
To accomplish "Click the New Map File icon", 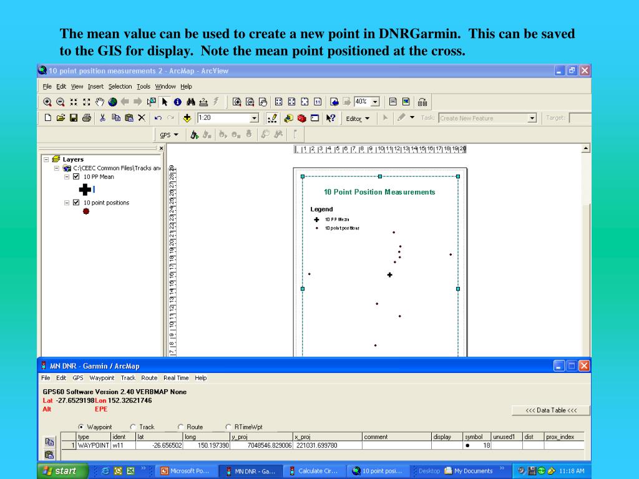I will [47, 118].
